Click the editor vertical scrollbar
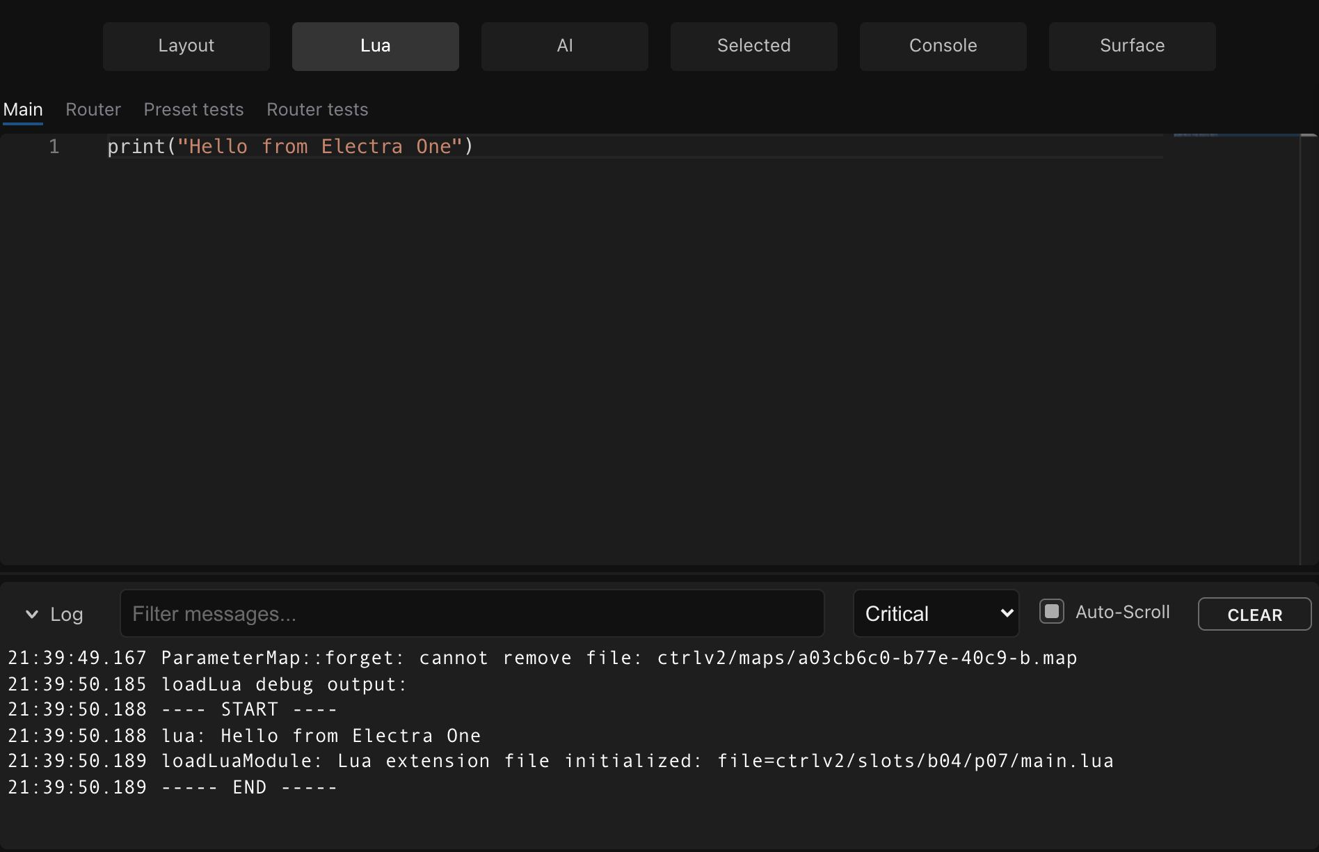Screen dimensions: 1319x852 (1309, 348)
